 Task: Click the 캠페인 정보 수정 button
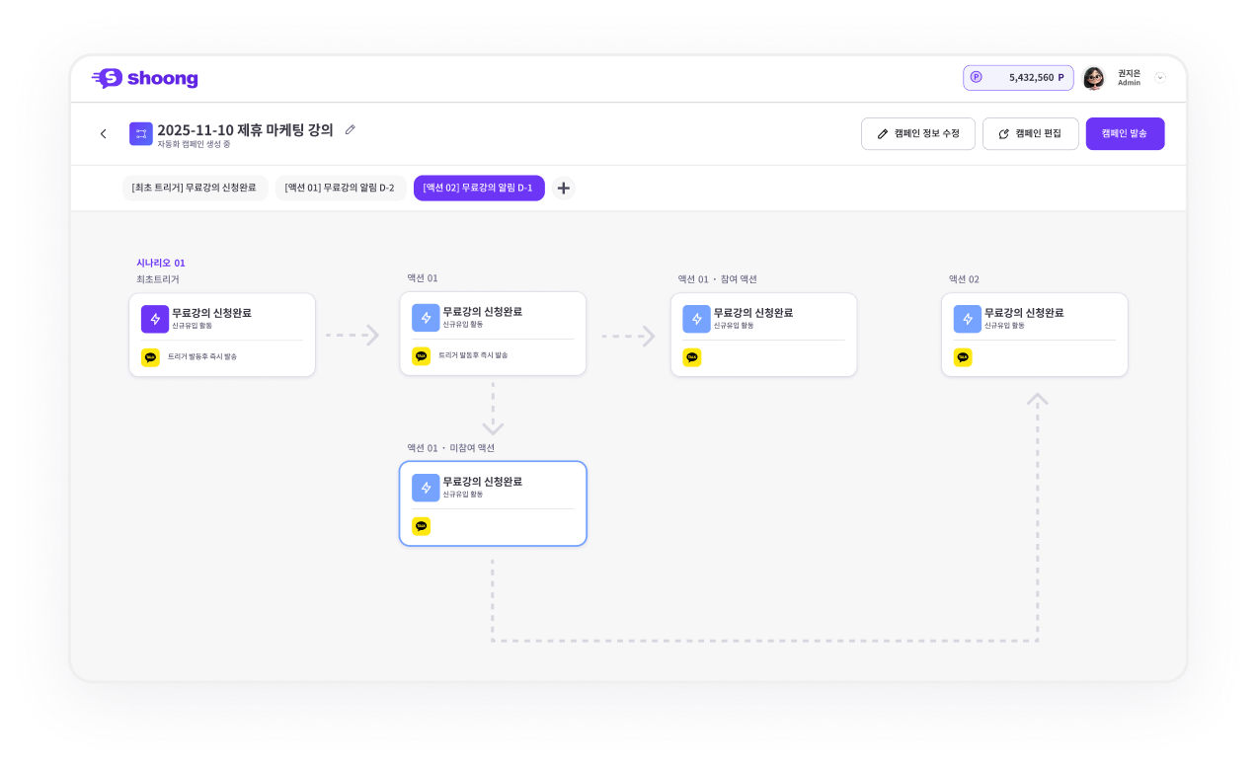(917, 133)
